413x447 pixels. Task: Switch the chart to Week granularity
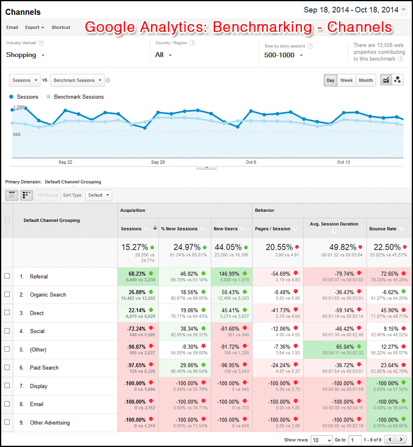[347, 80]
